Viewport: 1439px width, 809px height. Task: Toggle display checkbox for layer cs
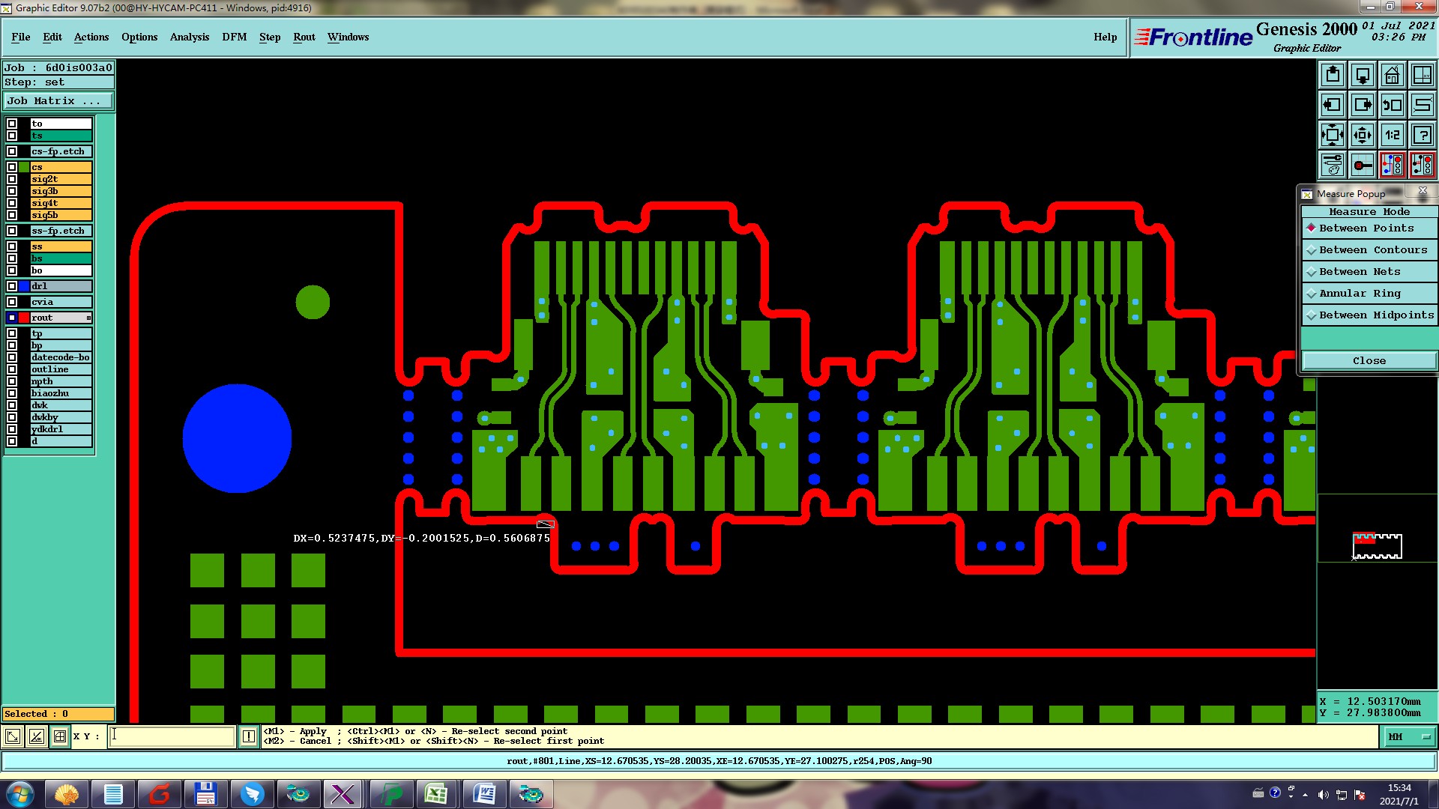12,167
